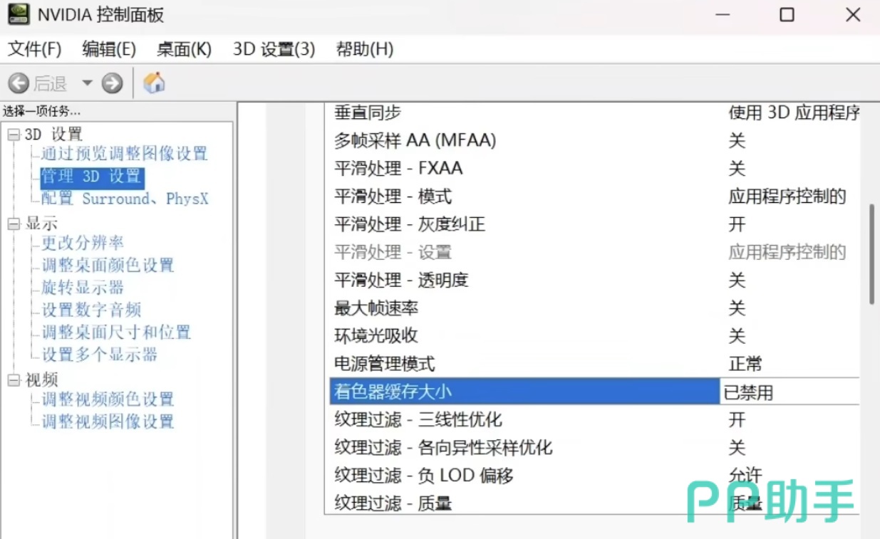Open 旋转显示器 page
The height and width of the screenshot is (539, 880).
pyautogui.click(x=83, y=287)
